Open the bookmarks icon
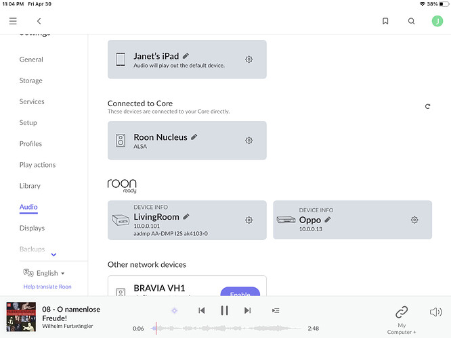The image size is (451, 338). tap(385, 21)
